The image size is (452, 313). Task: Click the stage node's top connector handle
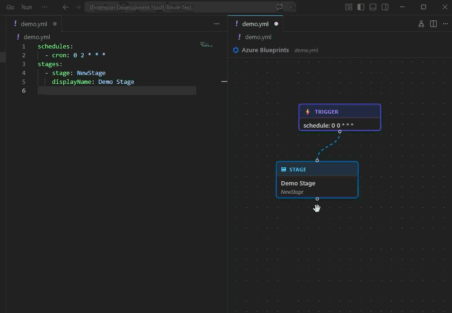(317, 160)
